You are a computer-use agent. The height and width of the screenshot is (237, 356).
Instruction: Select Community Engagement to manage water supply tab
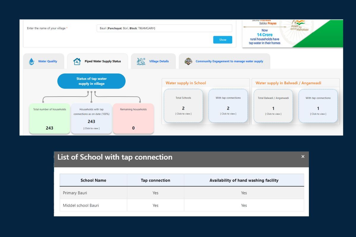[229, 61]
